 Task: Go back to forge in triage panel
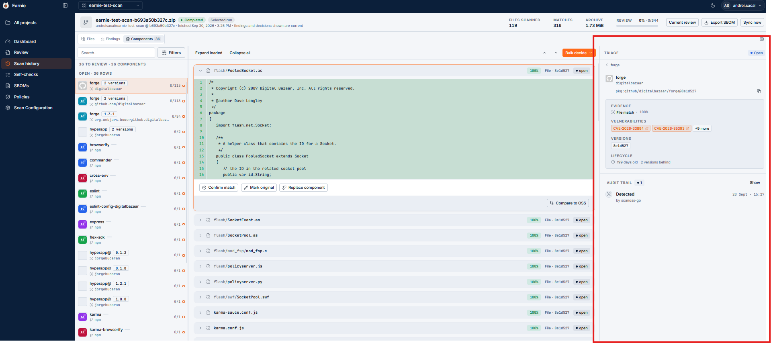(x=613, y=65)
